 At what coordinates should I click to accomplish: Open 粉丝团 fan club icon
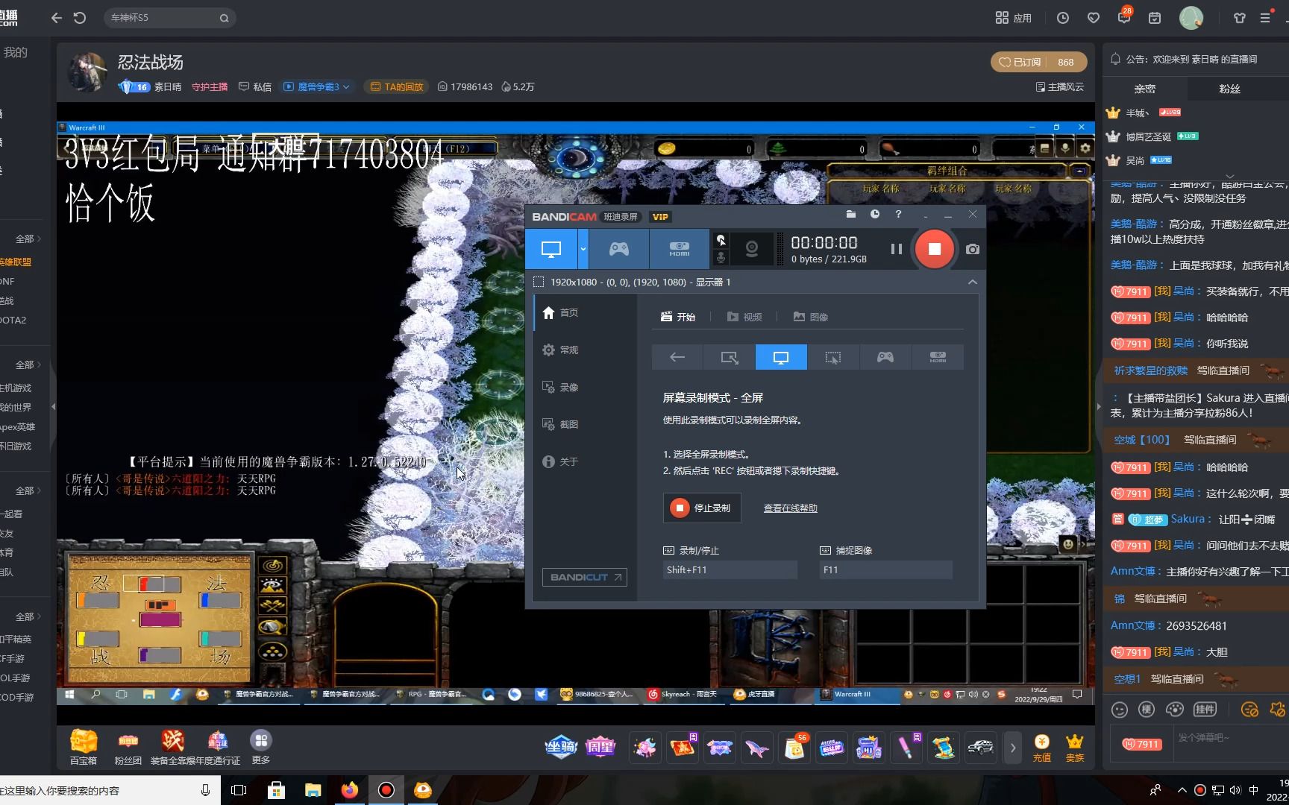(128, 747)
